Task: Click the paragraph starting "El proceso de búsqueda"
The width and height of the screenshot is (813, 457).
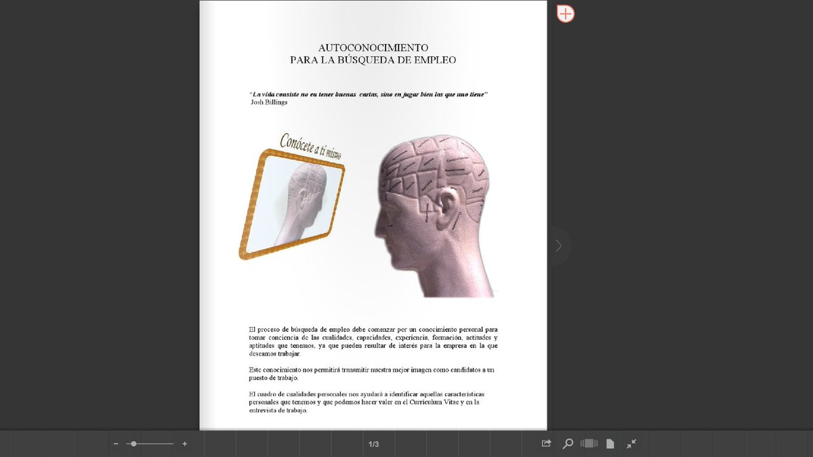Action: pos(373,341)
